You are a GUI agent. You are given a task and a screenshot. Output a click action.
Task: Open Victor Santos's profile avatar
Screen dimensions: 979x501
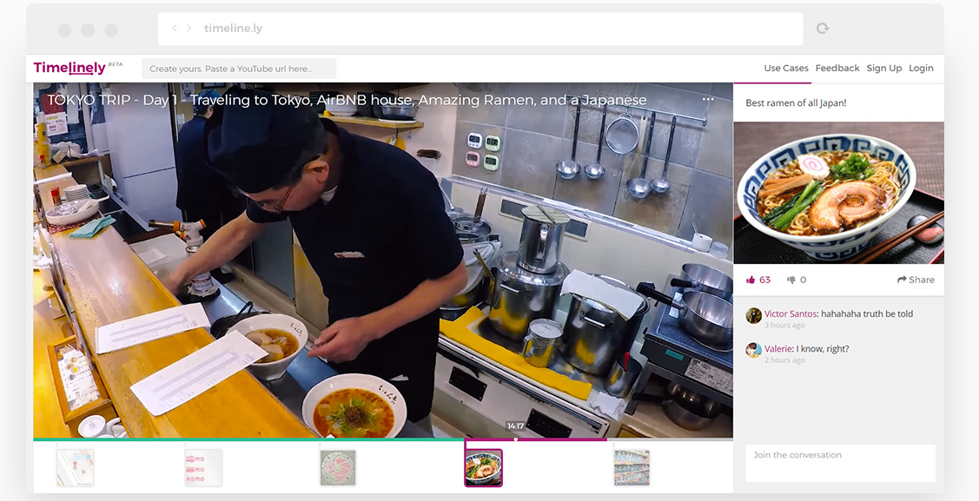tap(754, 315)
